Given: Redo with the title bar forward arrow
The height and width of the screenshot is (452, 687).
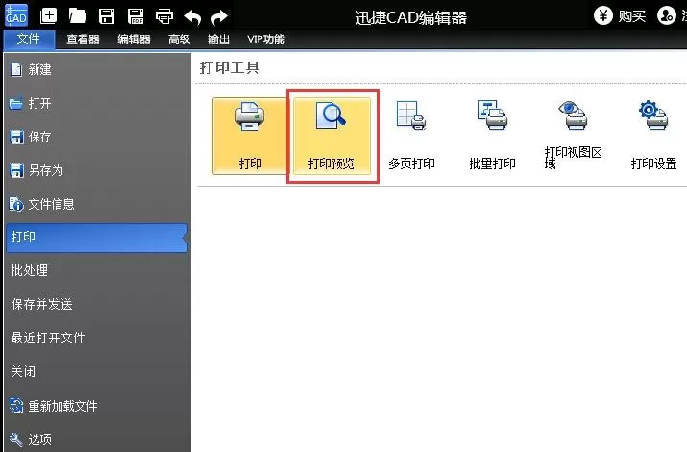Looking at the screenshot, I should 219,17.
